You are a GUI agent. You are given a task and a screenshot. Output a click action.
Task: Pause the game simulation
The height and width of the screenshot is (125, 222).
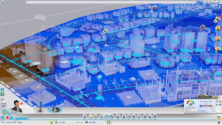point(3,122)
